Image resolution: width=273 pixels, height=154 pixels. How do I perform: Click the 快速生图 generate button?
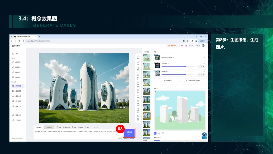click(x=129, y=133)
